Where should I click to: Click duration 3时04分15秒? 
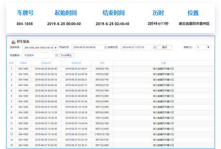tap(102, 124)
